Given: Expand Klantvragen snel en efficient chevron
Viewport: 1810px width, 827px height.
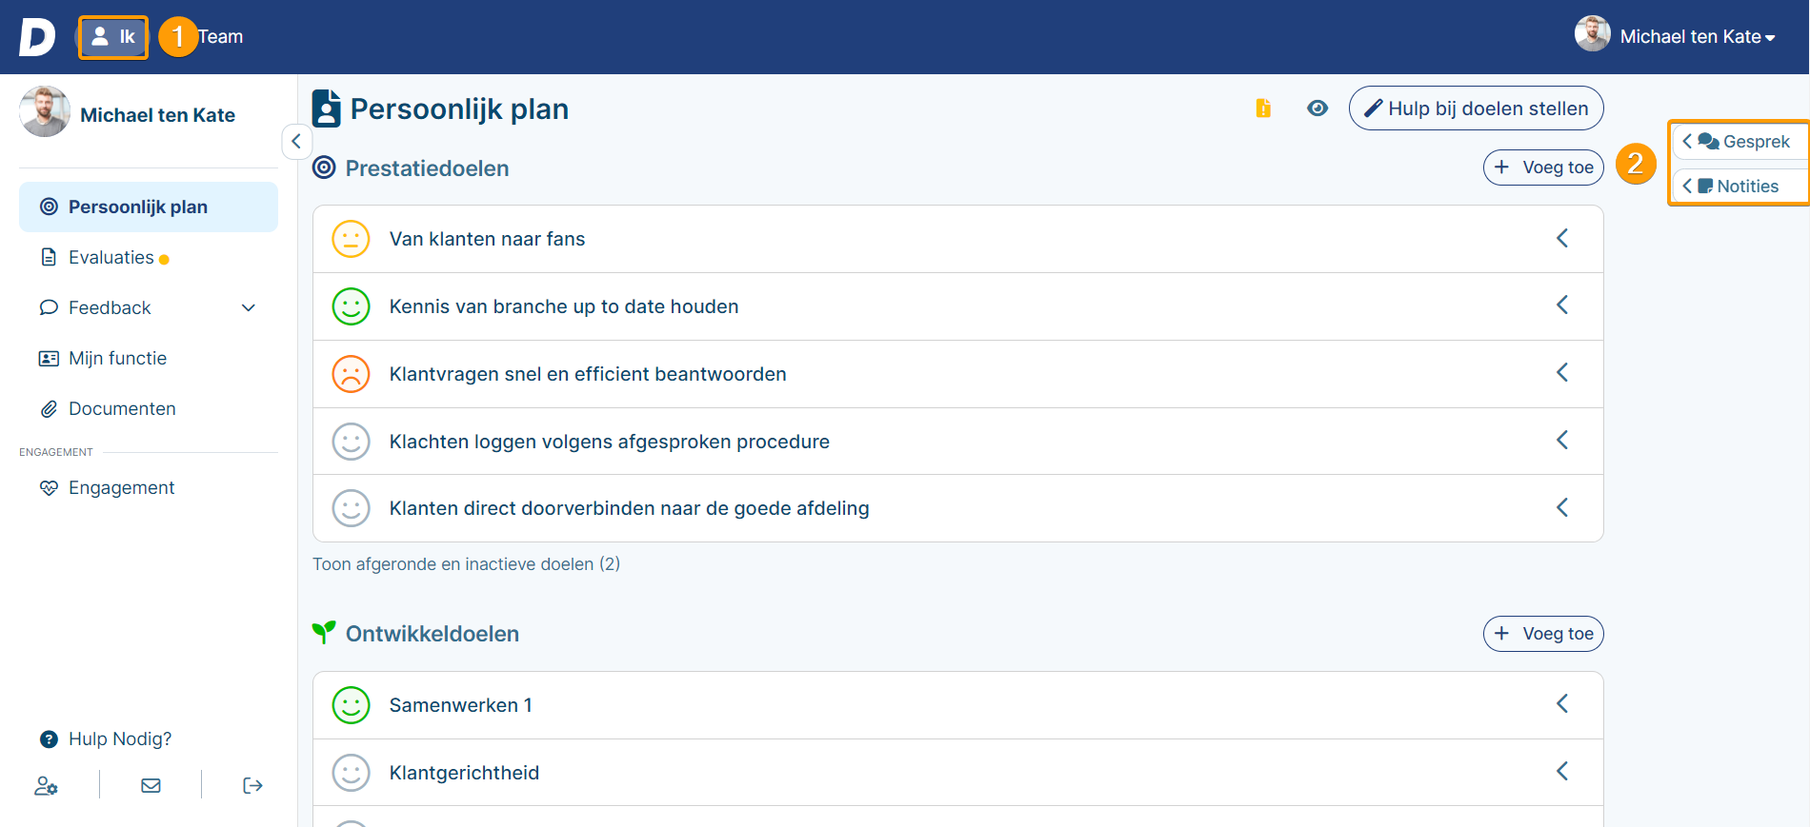Looking at the screenshot, I should pos(1562,372).
